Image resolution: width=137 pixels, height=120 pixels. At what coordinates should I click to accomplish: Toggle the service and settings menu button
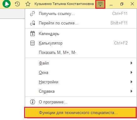coord(100,4)
